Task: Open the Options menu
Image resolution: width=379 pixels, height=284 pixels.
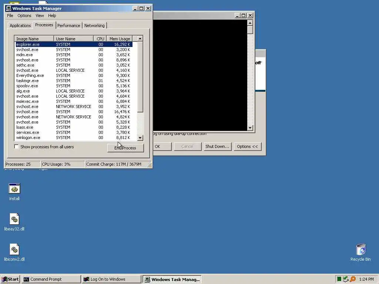Action: 24,16
